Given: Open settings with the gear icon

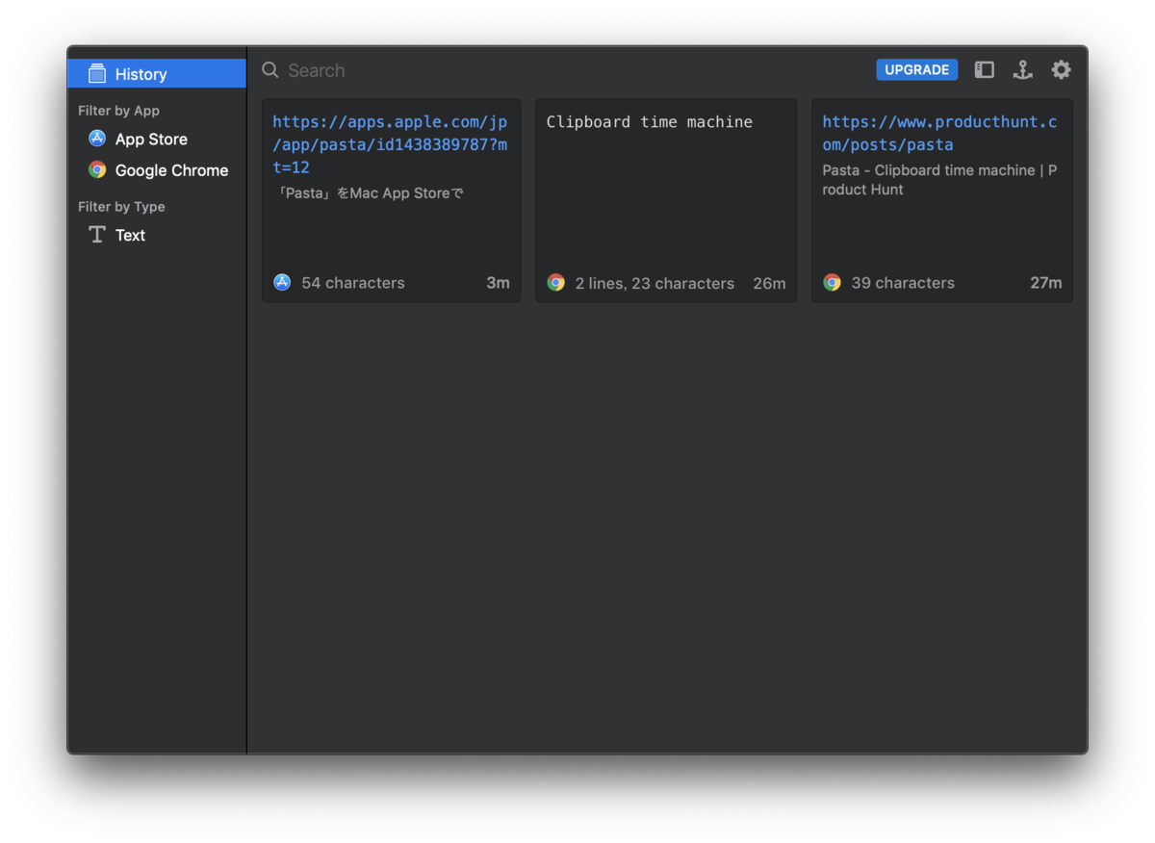Looking at the screenshot, I should pyautogui.click(x=1061, y=69).
